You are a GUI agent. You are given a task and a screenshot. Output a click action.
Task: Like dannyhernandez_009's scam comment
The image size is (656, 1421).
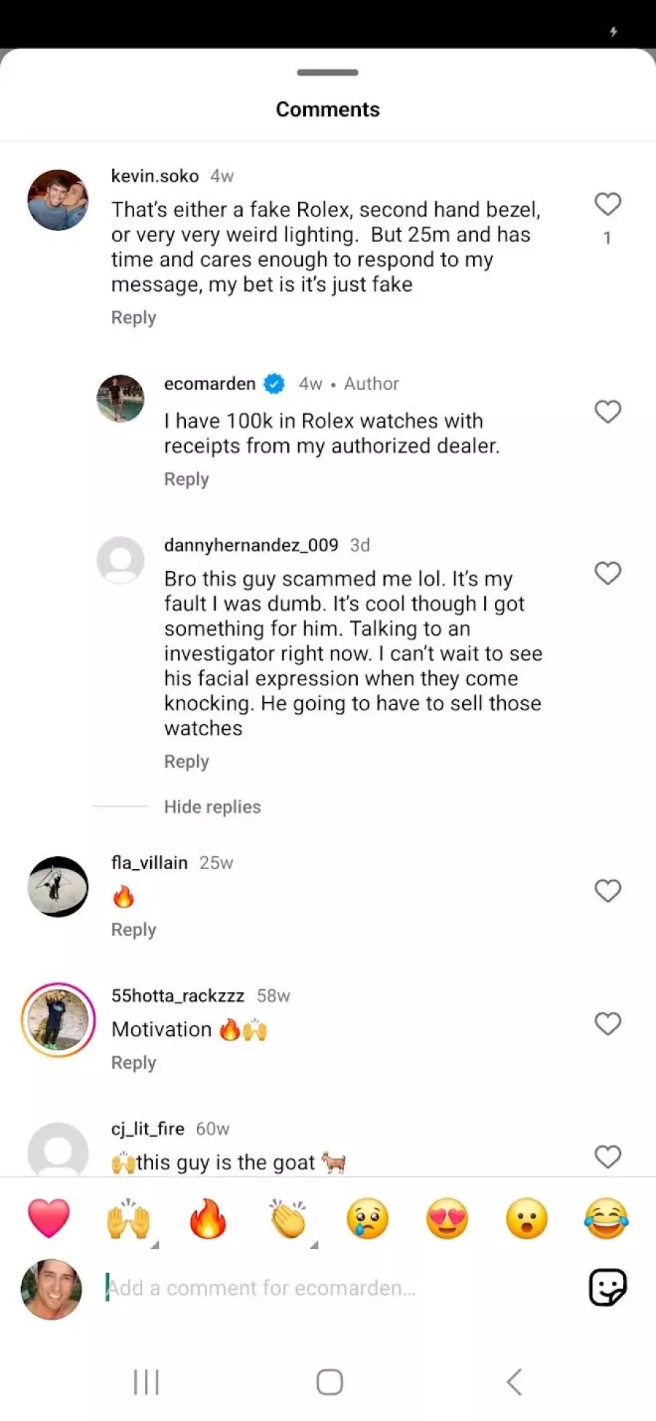(607, 574)
